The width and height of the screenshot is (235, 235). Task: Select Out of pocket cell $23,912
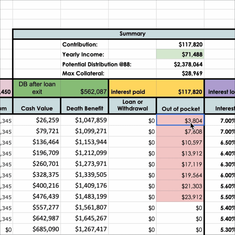[x=180, y=197]
